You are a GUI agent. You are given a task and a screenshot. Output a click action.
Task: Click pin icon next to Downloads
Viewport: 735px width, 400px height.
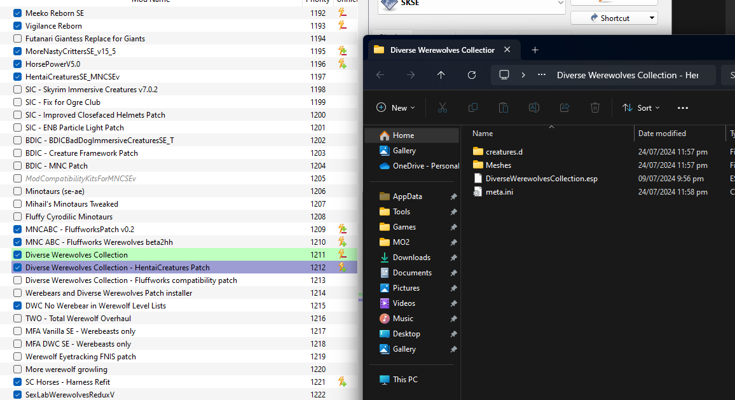coord(453,258)
